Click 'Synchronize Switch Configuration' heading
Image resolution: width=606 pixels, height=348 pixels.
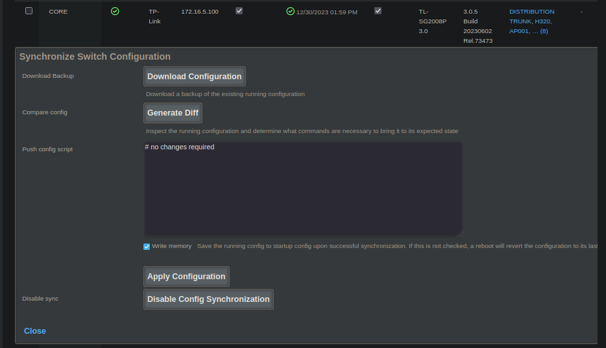click(95, 56)
